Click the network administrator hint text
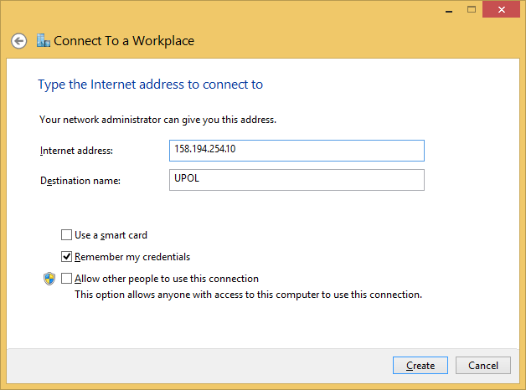The image size is (526, 390). point(157,120)
